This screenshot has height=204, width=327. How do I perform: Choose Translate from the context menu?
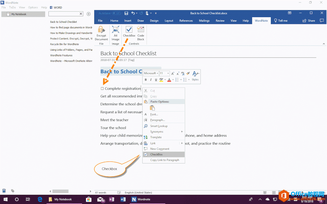point(156,137)
